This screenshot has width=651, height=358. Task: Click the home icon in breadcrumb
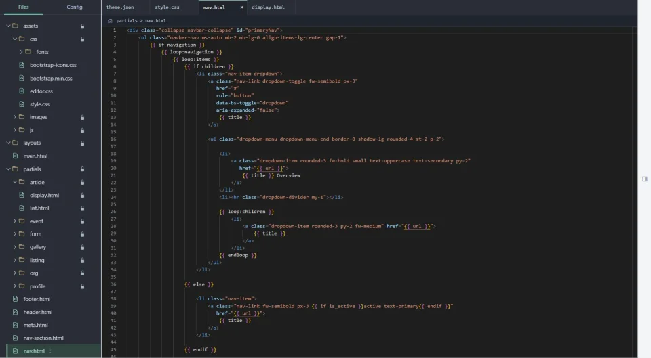click(x=110, y=21)
